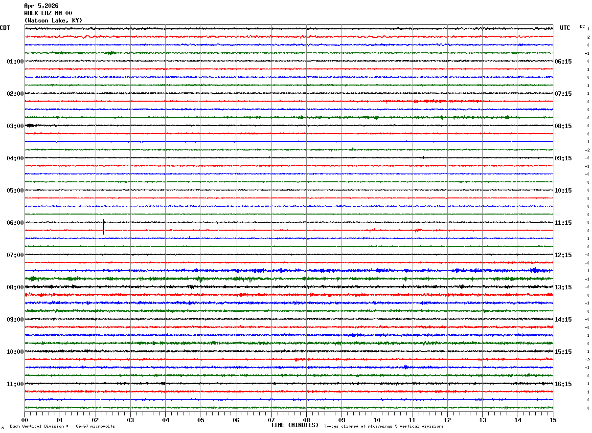Select the 06:00 CDT time label
Screen dimensions: 592x433
tap(15, 223)
